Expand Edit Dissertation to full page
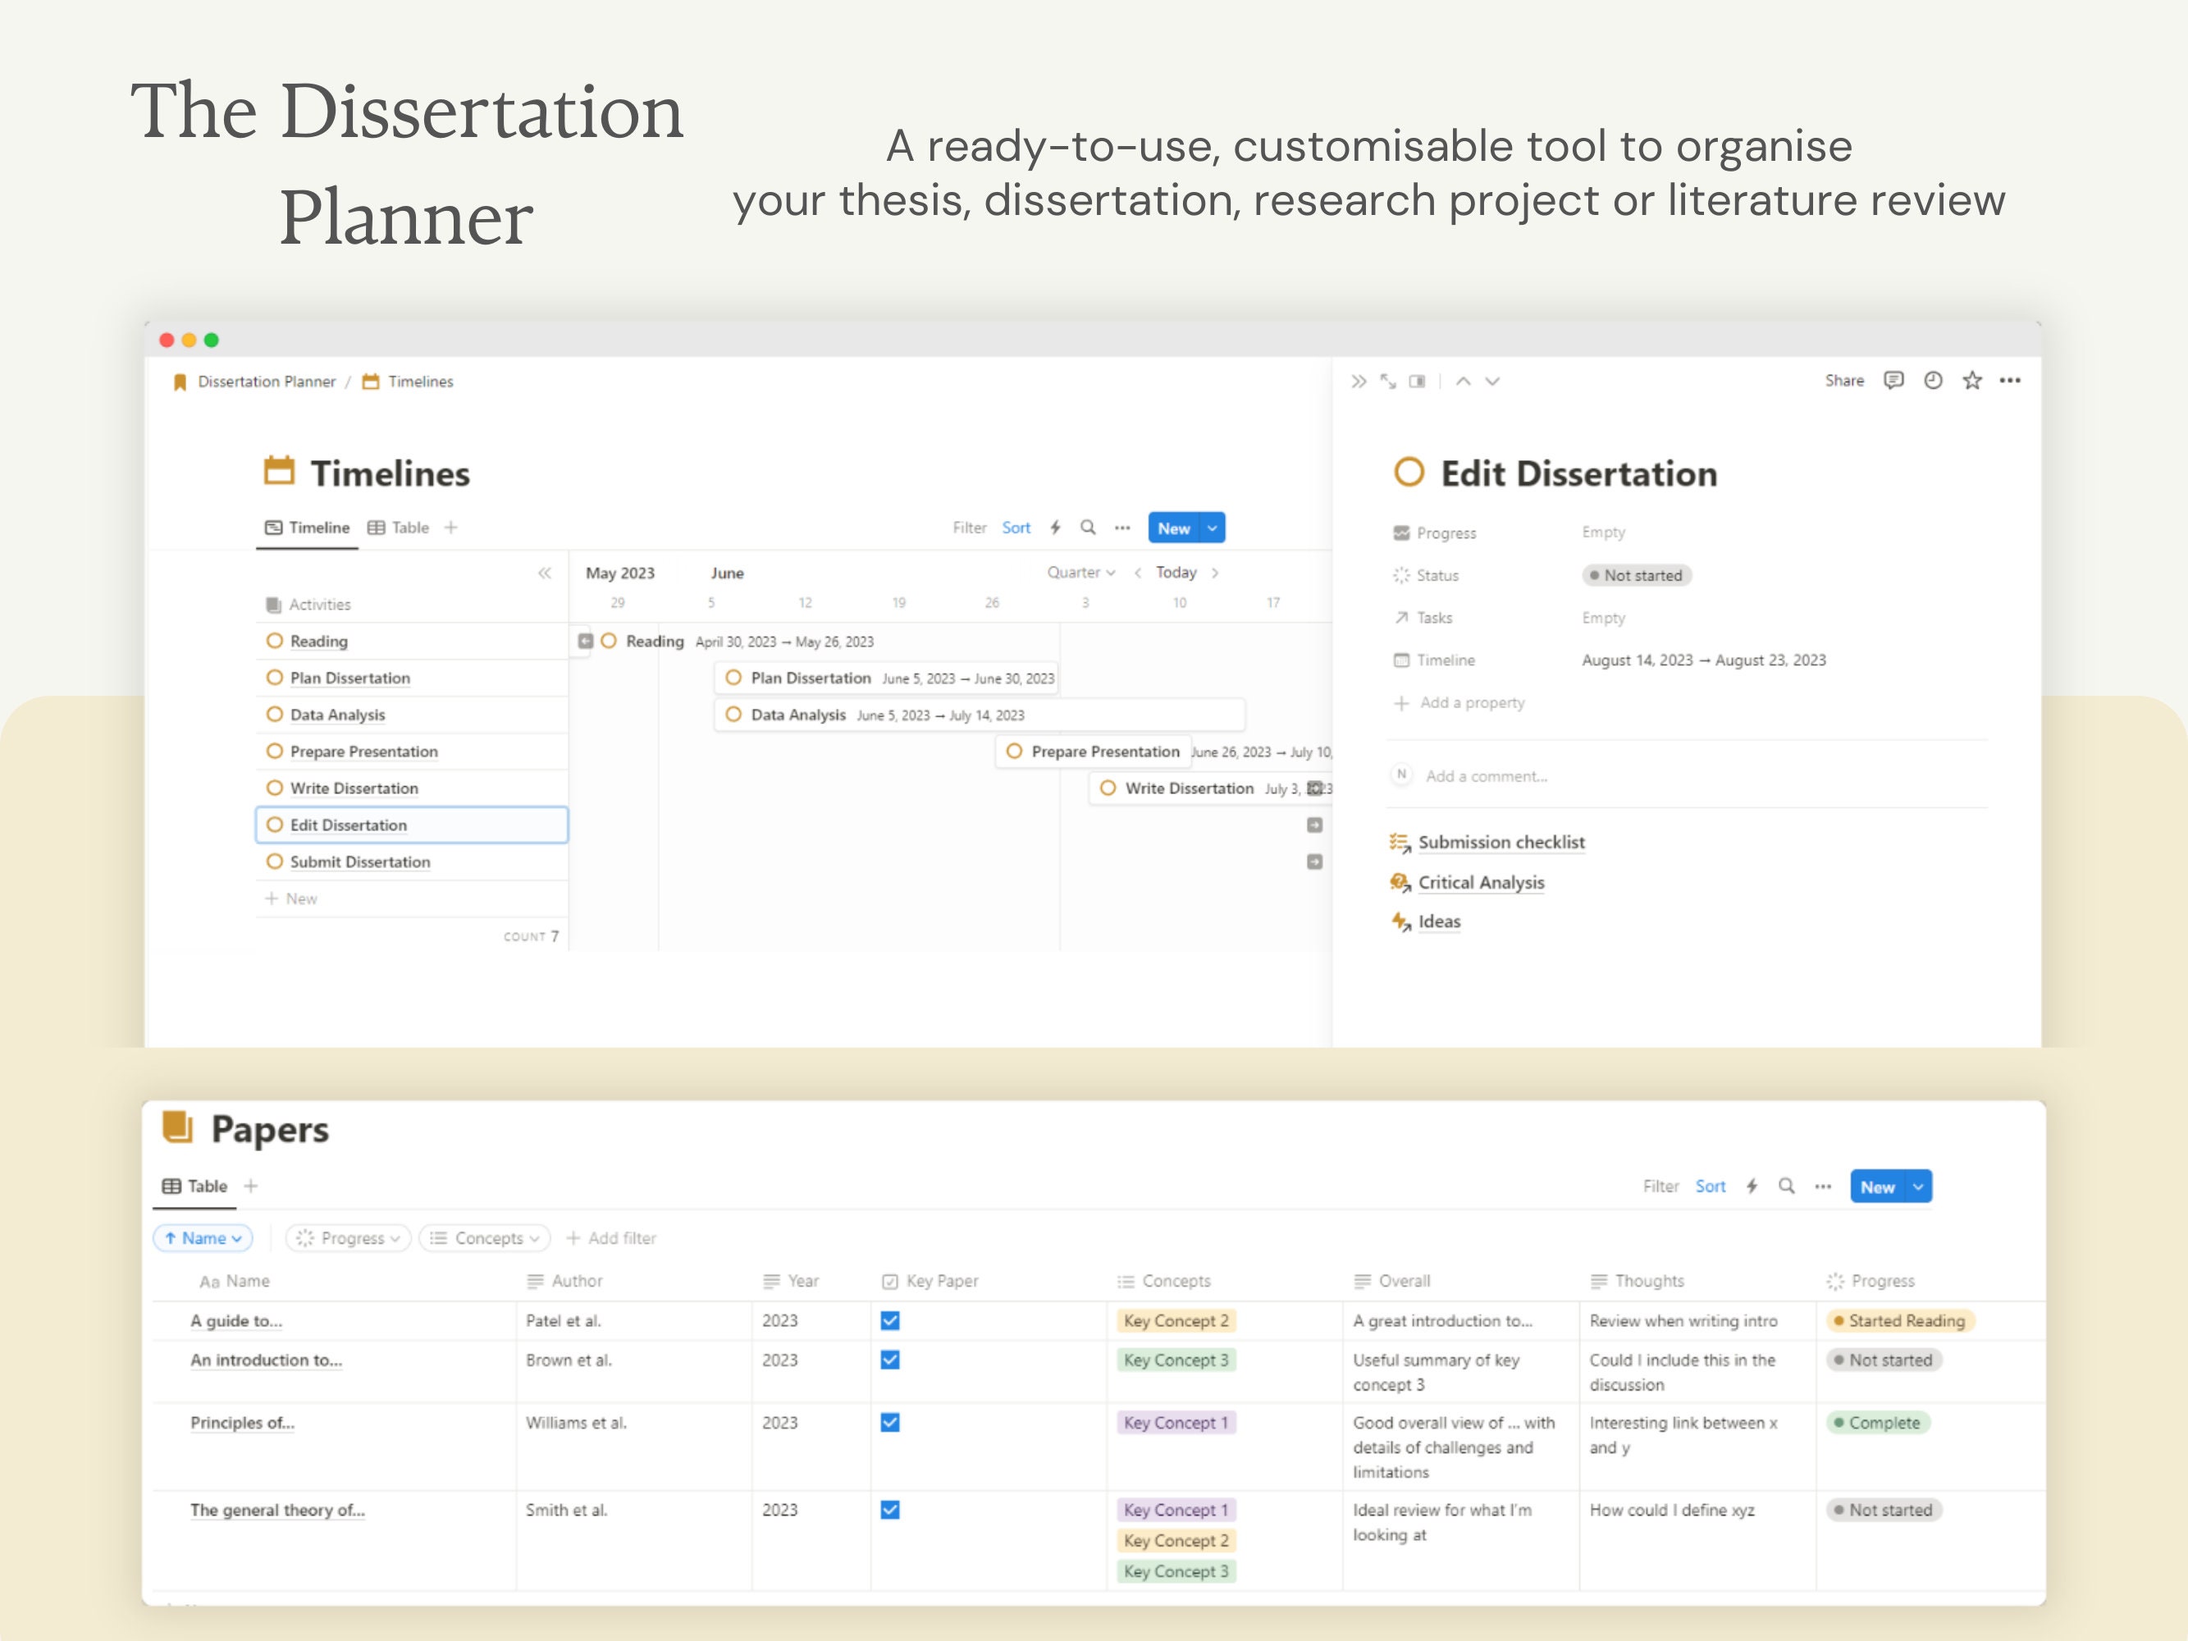 pyautogui.click(x=1388, y=381)
